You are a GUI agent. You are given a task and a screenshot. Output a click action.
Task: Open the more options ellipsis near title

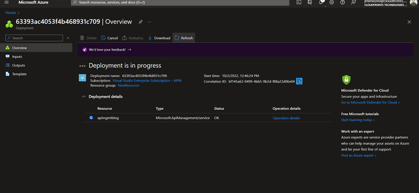[x=150, y=22]
